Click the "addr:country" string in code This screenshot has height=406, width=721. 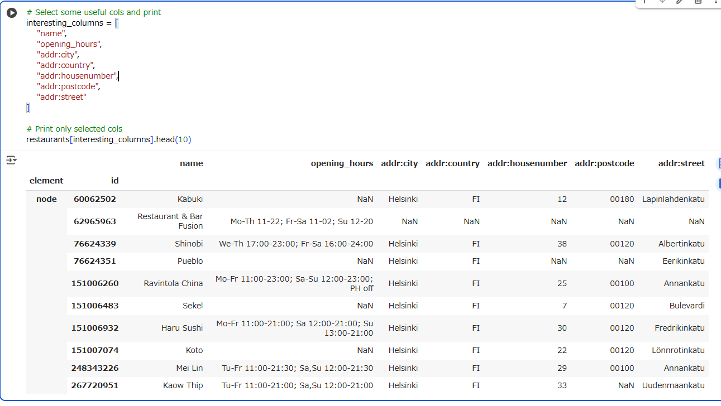tap(65, 65)
